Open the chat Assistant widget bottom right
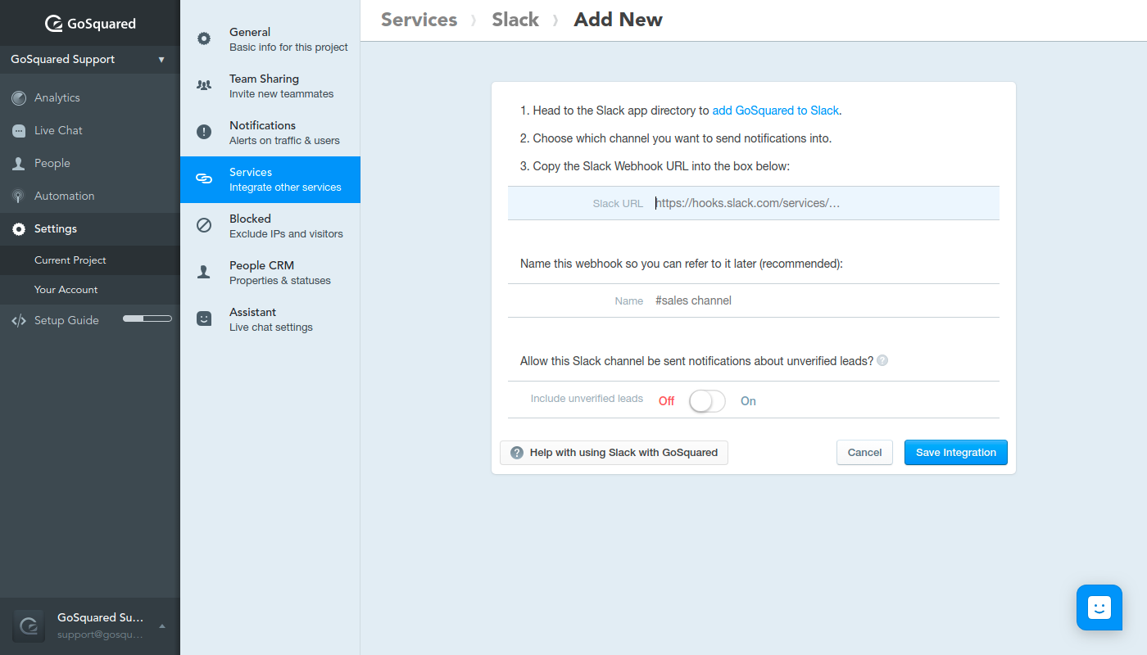 pyautogui.click(x=1099, y=608)
